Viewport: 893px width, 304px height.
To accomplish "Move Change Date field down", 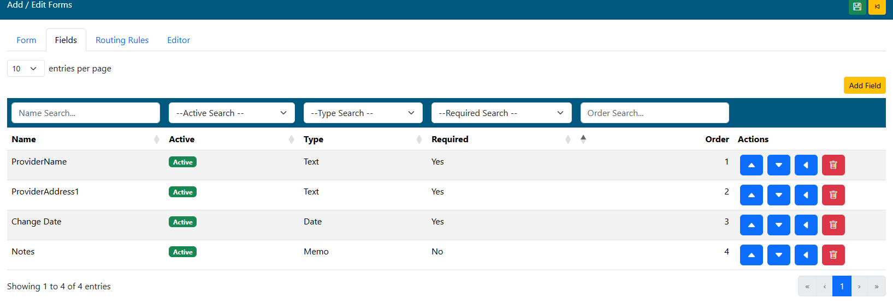I will coord(778,225).
